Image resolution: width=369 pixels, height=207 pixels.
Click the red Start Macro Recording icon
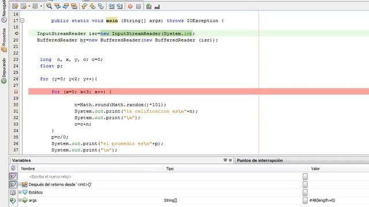click(x=130, y=6)
